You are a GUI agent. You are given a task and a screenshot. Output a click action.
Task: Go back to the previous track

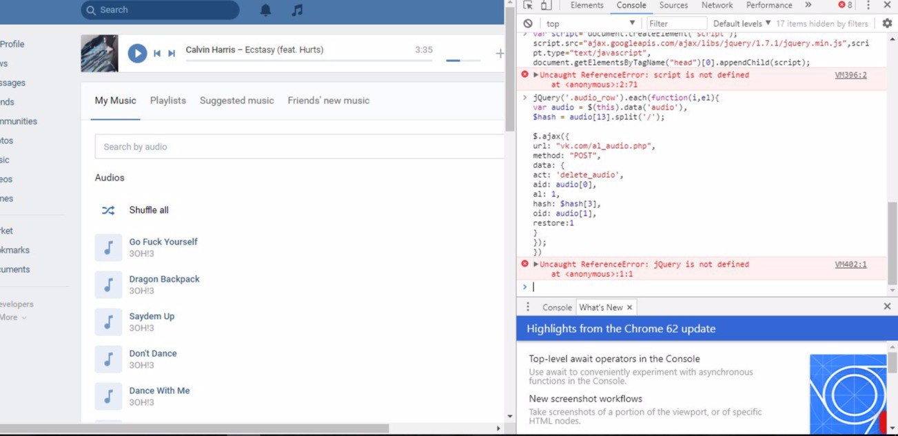157,53
